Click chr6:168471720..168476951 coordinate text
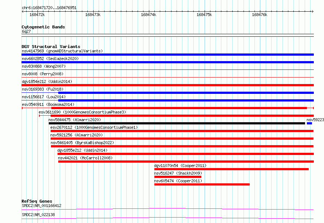This screenshot has height=223, width=324. tap(49, 8)
